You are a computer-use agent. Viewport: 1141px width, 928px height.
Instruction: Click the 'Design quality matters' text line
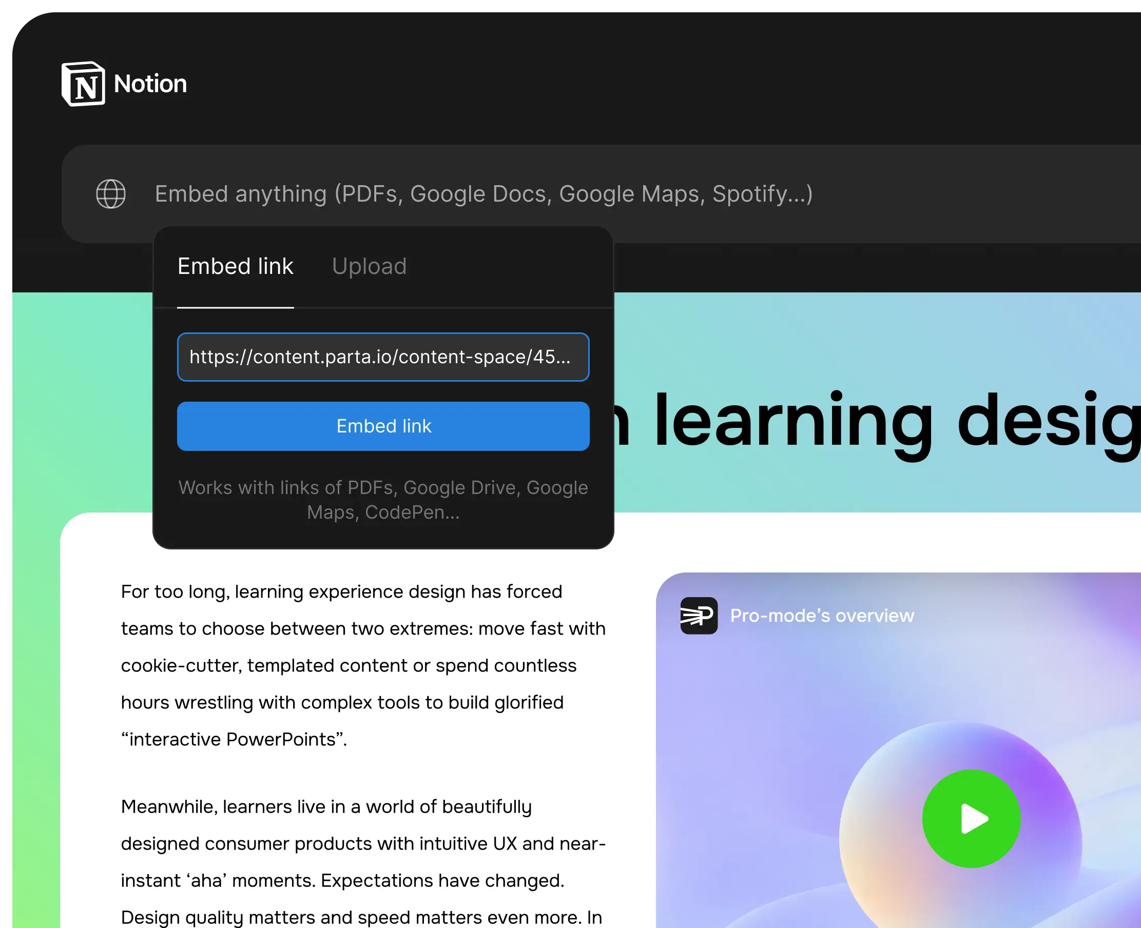tap(361, 917)
